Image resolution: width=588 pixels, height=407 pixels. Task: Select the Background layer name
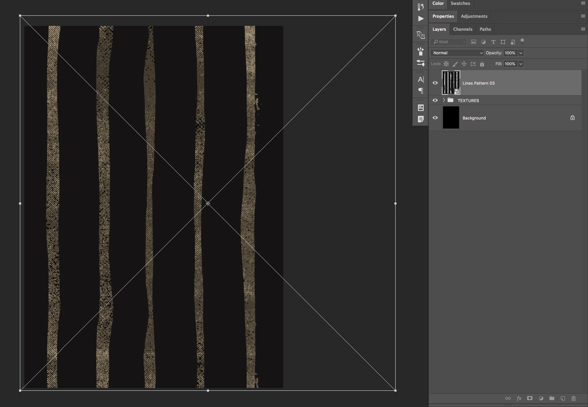click(x=474, y=118)
